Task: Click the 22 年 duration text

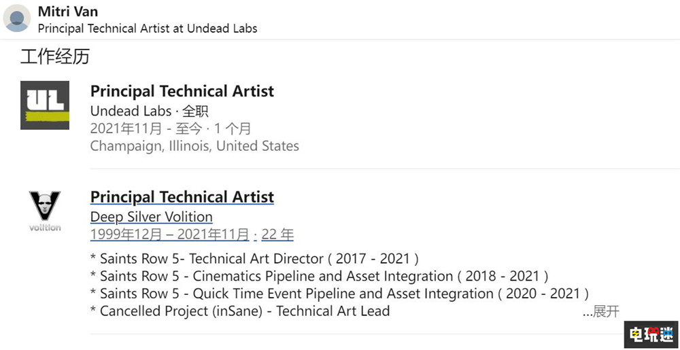Action: [277, 234]
